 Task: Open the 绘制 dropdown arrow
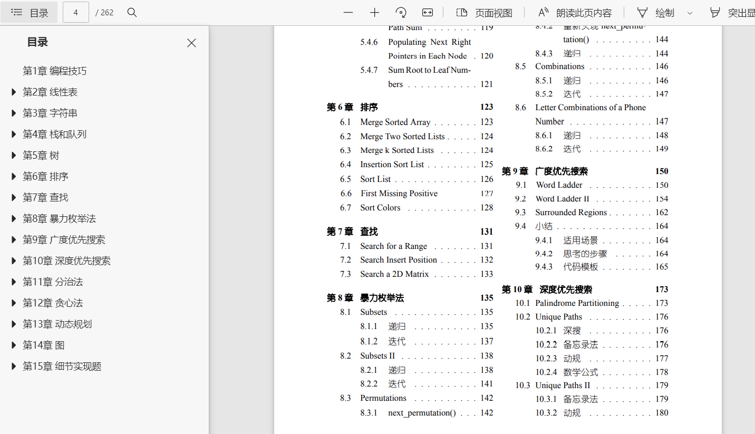690,12
